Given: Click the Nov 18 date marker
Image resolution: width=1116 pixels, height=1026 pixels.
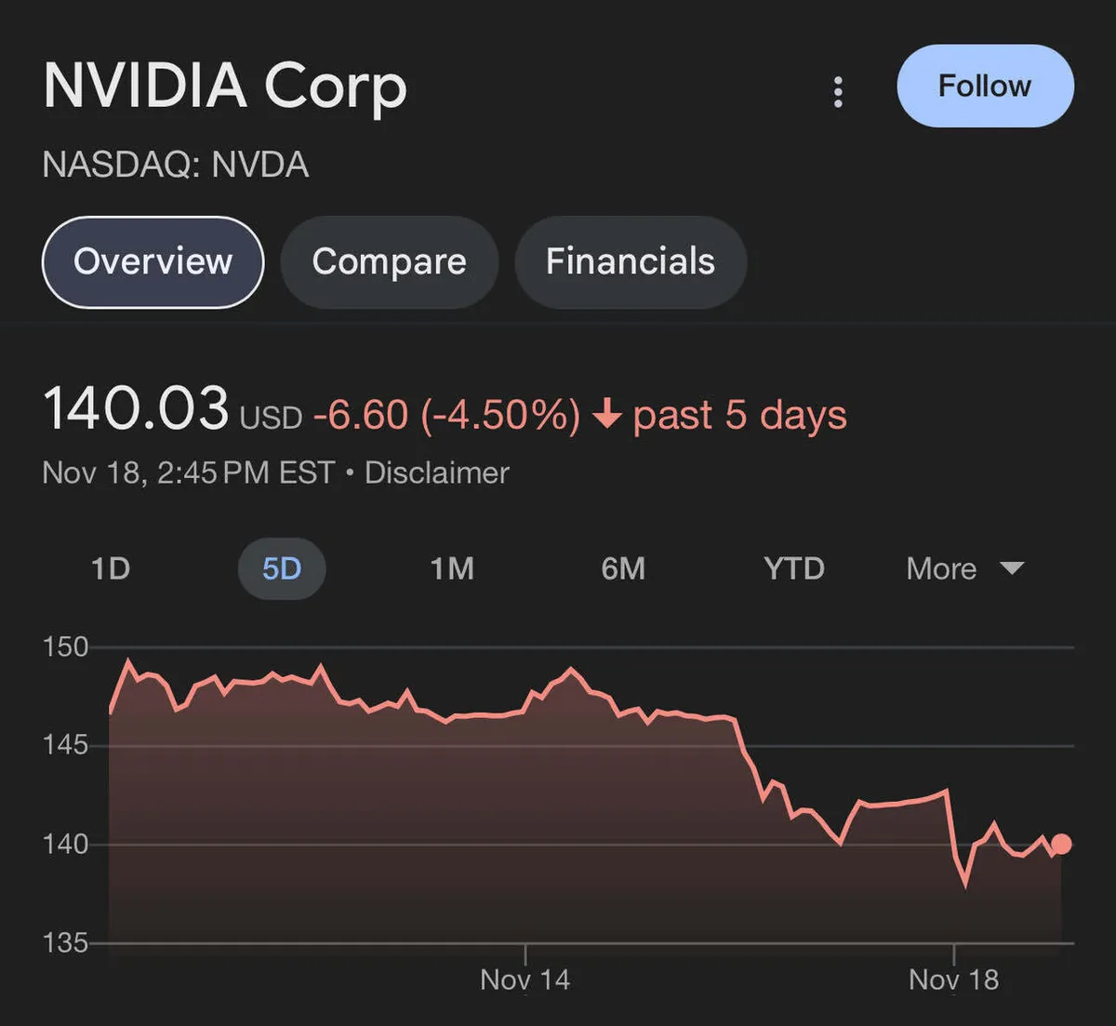Looking at the screenshot, I should pyautogui.click(x=953, y=979).
